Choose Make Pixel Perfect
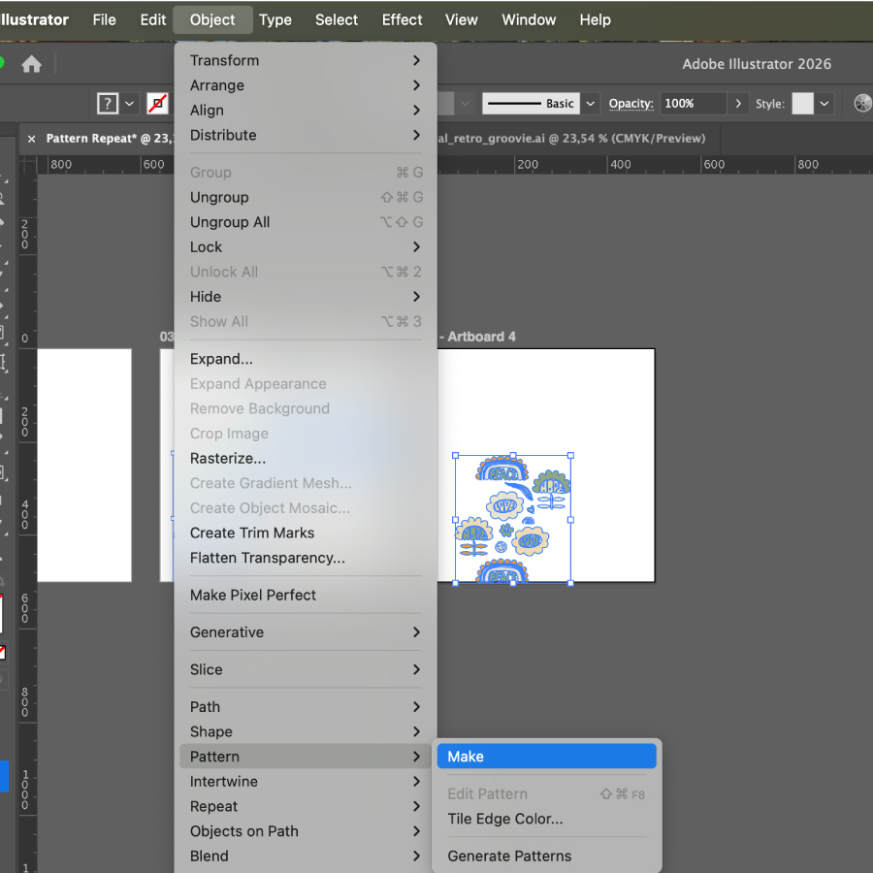 pos(306,596)
